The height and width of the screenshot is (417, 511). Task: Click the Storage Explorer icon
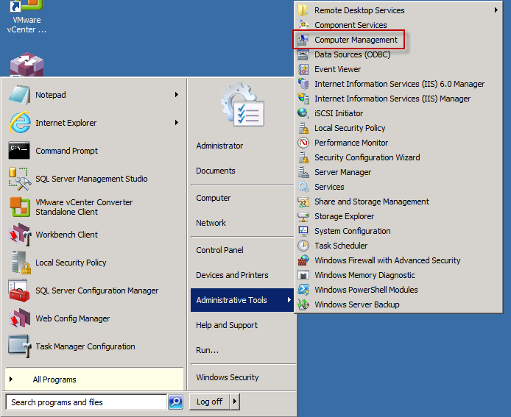(303, 216)
